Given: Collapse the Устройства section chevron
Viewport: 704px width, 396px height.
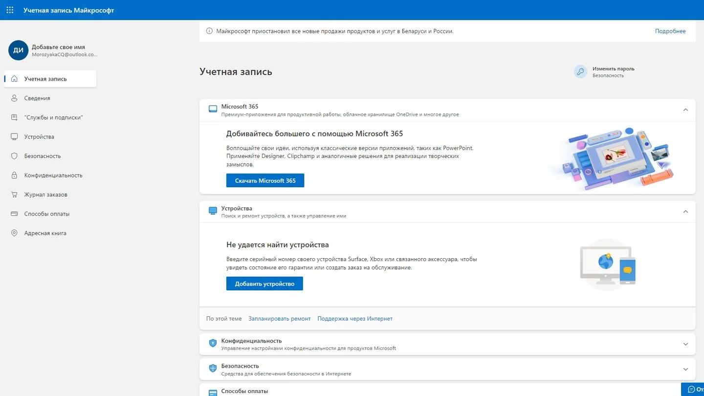Looking at the screenshot, I should tap(685, 212).
